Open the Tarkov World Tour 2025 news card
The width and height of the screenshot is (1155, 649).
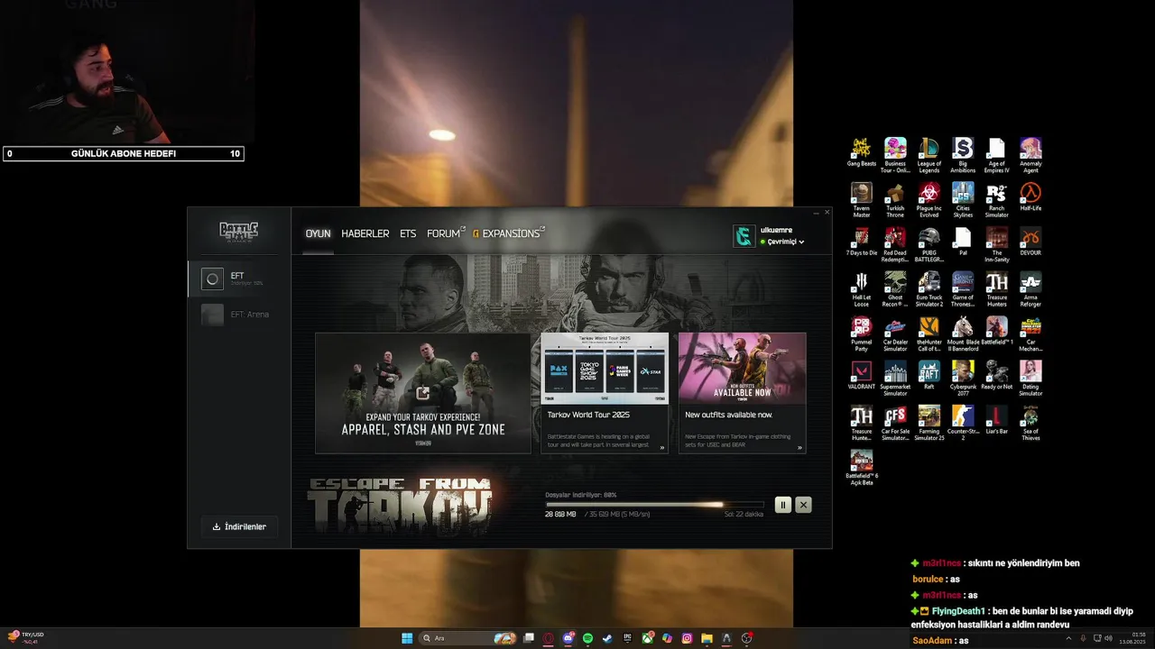point(605,393)
